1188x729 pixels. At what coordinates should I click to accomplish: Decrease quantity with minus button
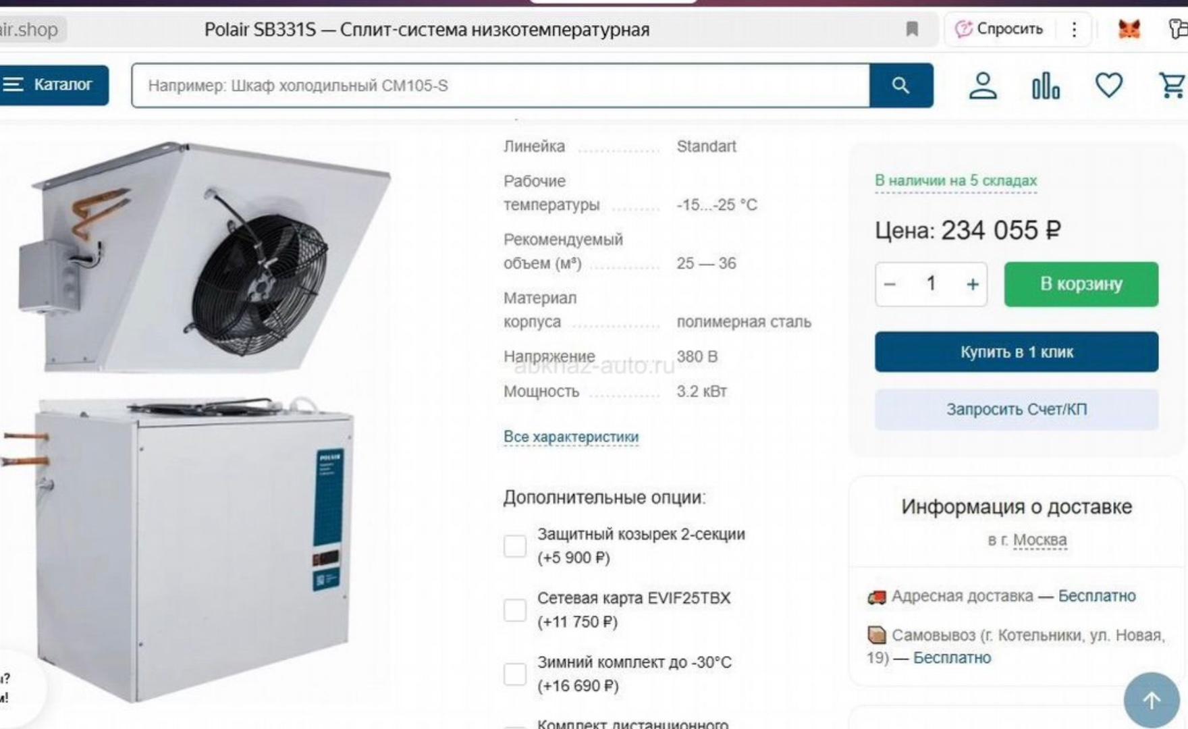coord(890,284)
